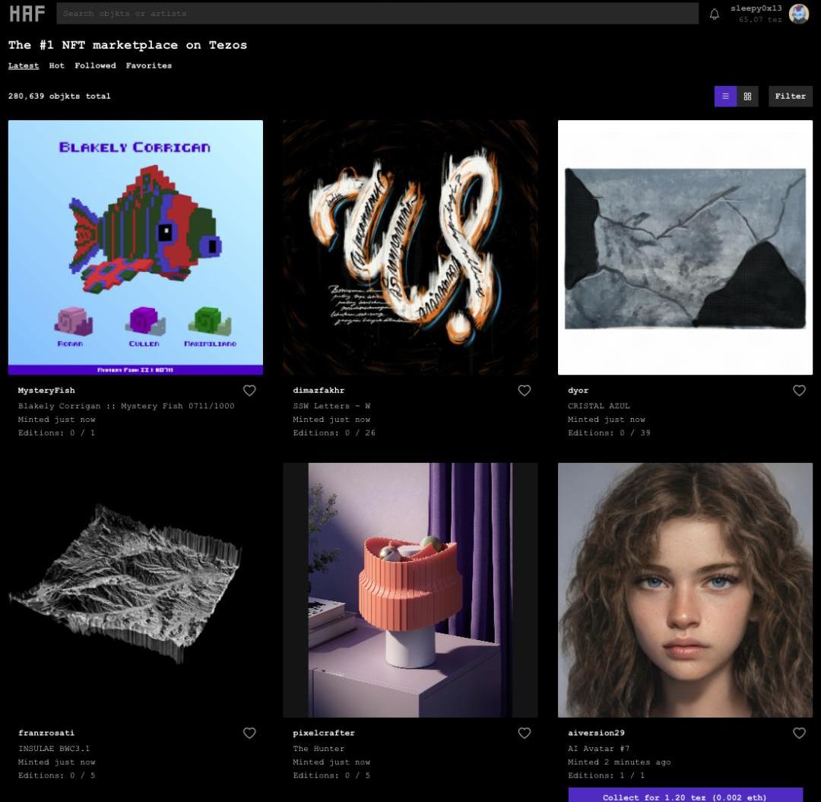Click the sleepy0x13 username

(x=756, y=8)
